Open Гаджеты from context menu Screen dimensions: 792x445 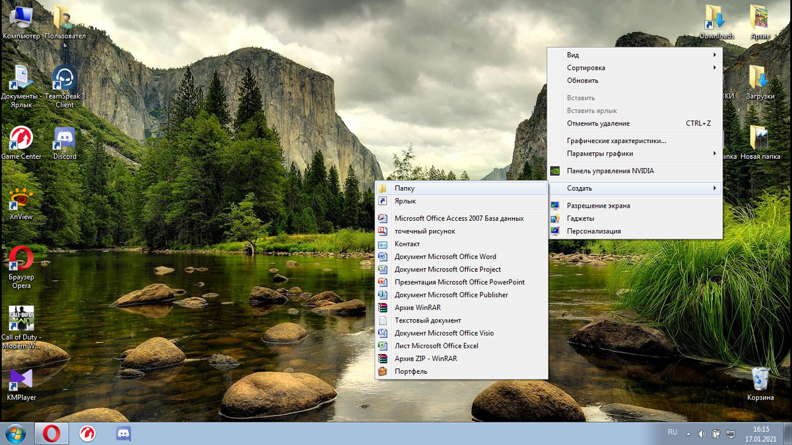(635, 218)
